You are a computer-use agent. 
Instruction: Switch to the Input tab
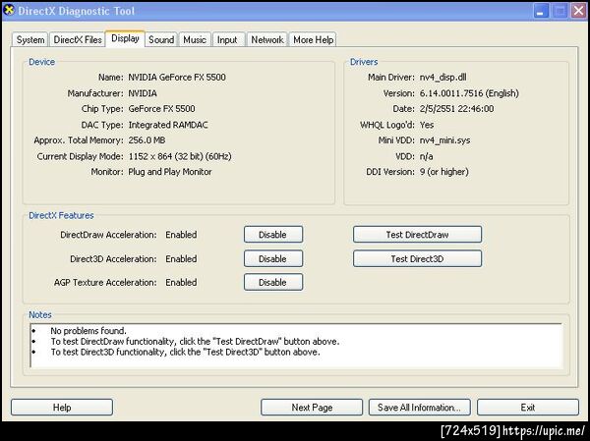pos(227,39)
